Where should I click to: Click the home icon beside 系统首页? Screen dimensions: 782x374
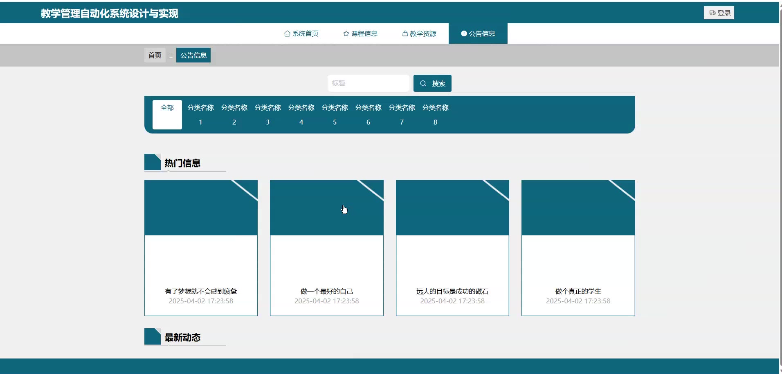287,33
